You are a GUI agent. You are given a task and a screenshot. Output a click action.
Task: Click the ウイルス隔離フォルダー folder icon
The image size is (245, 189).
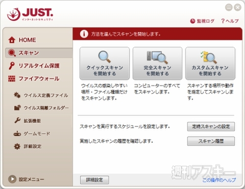click(17, 107)
